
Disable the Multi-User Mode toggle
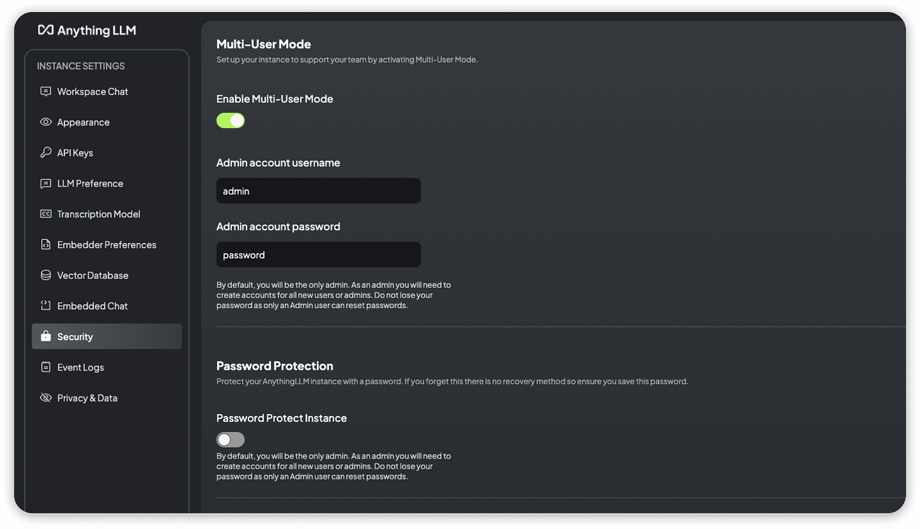point(230,120)
